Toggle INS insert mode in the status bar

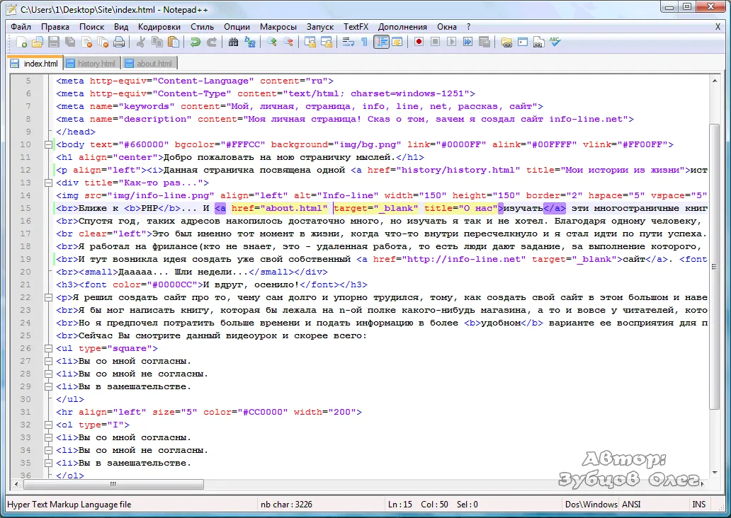(x=699, y=505)
